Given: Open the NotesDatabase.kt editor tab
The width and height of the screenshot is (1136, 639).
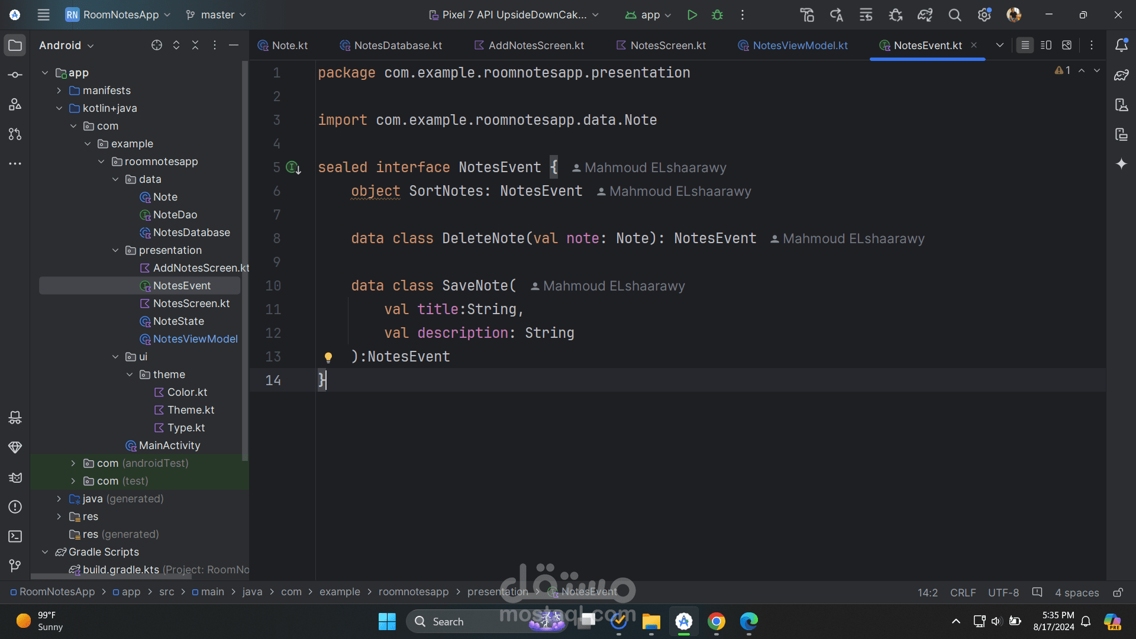Looking at the screenshot, I should point(391,46).
